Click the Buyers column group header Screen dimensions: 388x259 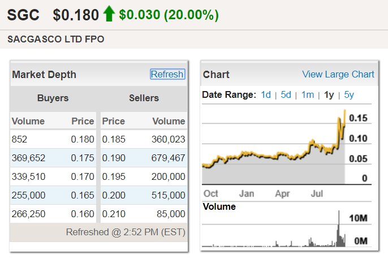[53, 98]
